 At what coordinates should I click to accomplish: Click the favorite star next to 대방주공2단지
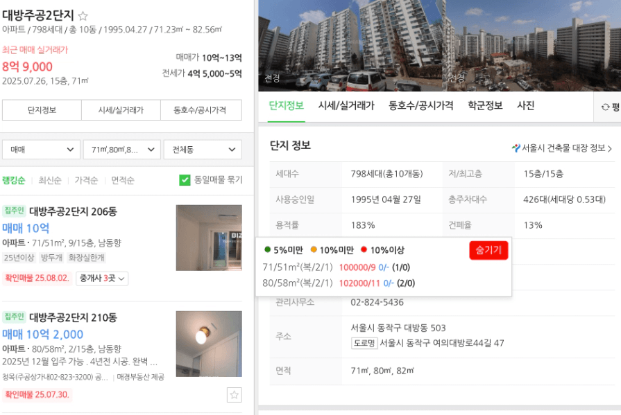click(x=83, y=16)
